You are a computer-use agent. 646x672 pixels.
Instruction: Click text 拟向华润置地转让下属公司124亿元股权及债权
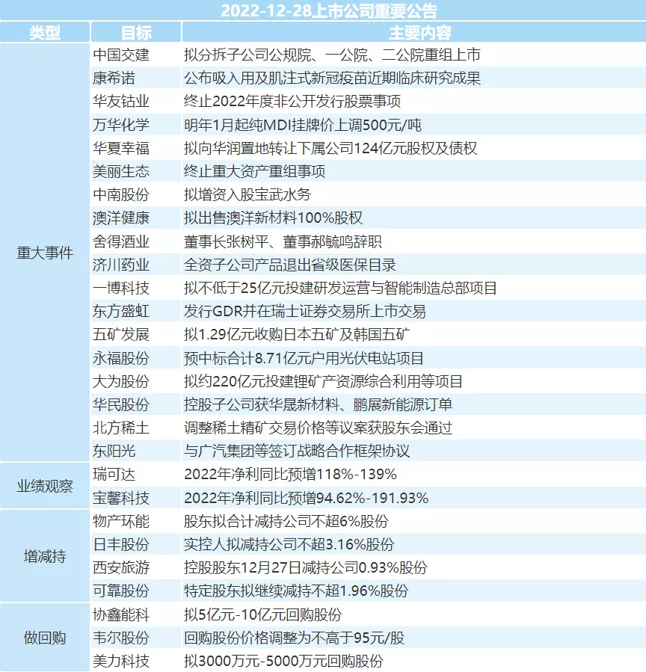pyautogui.click(x=330, y=148)
